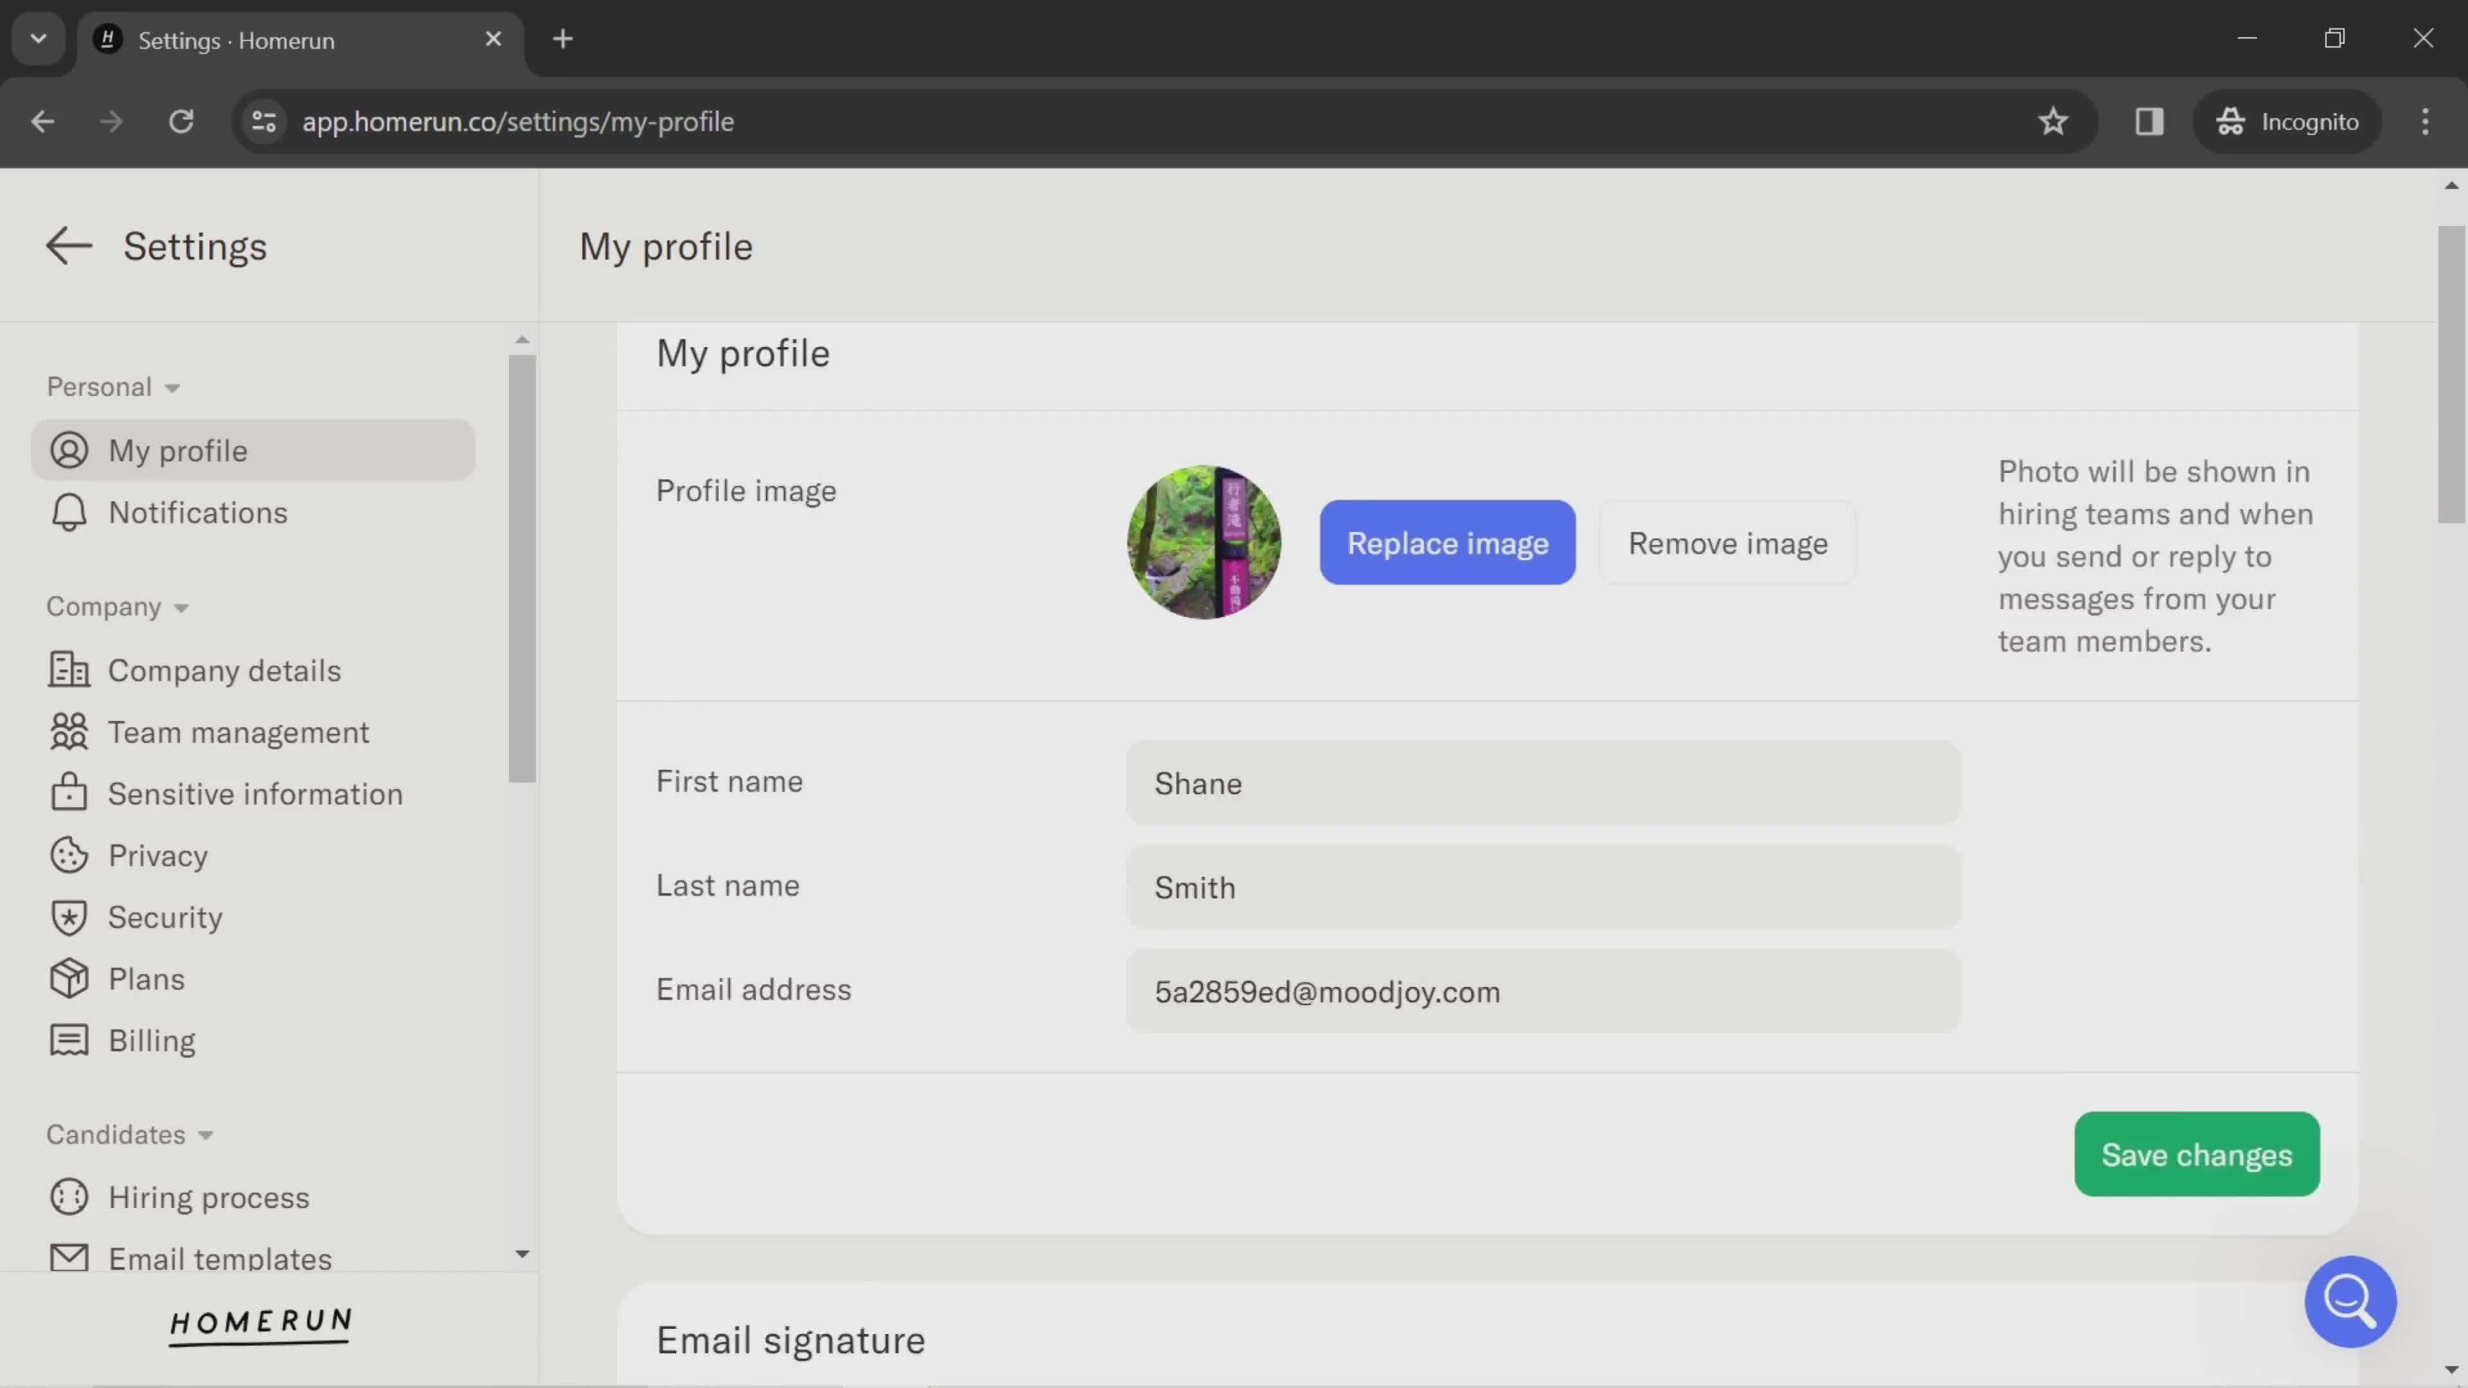
Task: Edit the First name field
Action: click(x=1543, y=783)
